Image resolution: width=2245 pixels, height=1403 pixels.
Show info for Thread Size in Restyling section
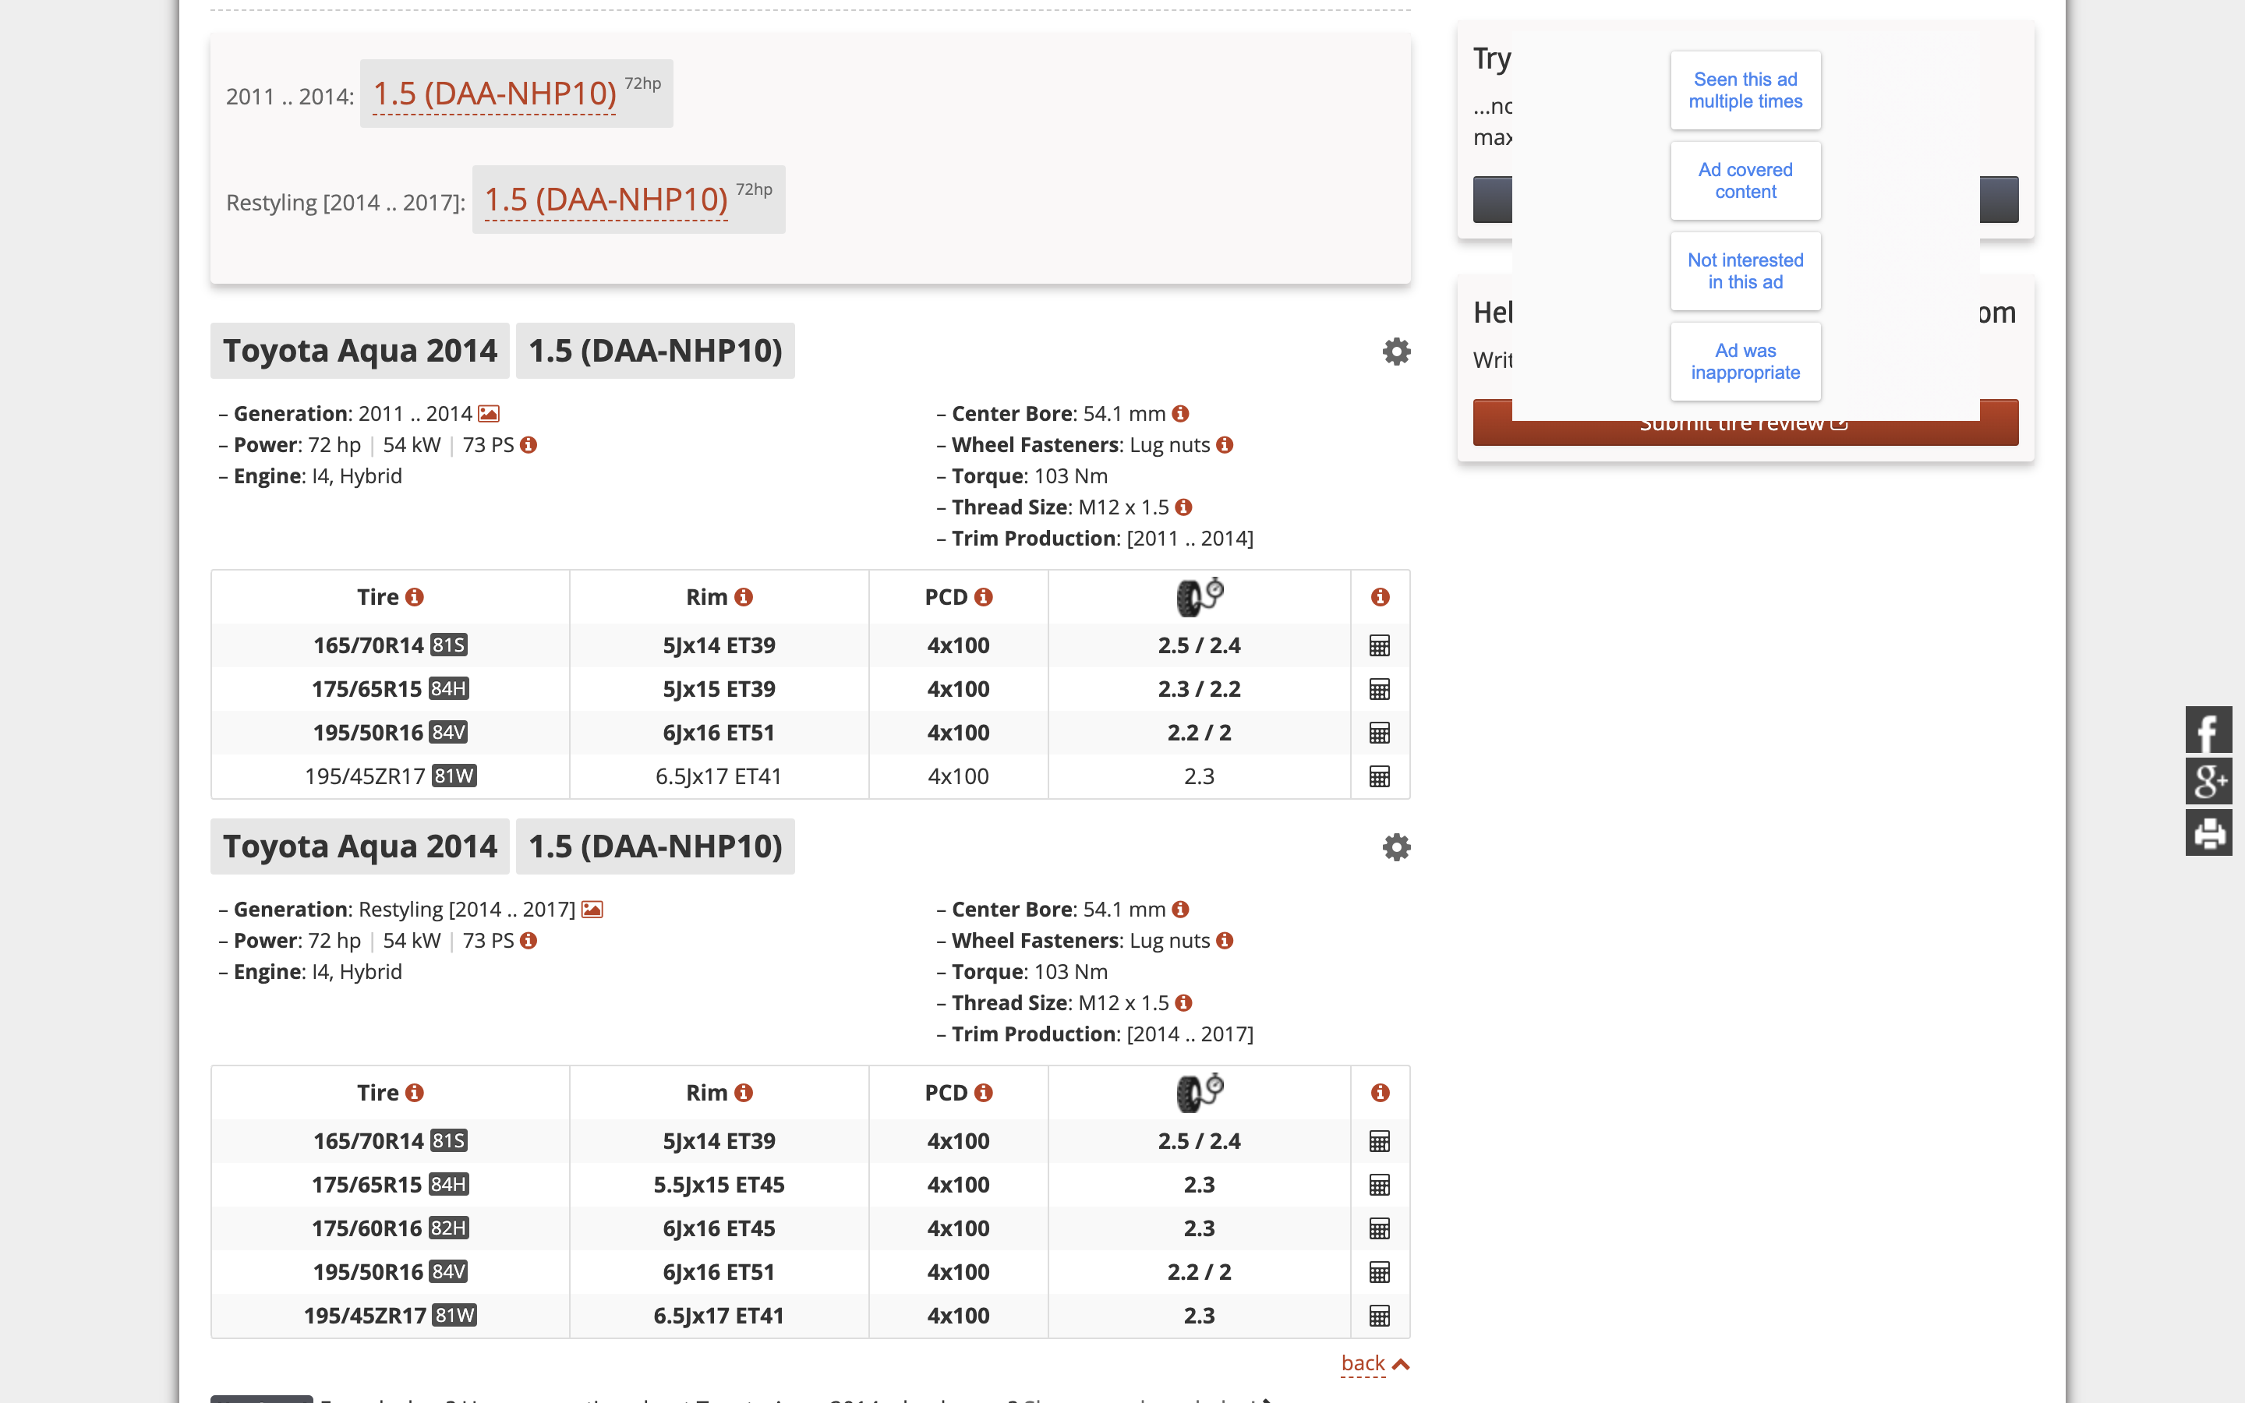click(x=1183, y=1003)
